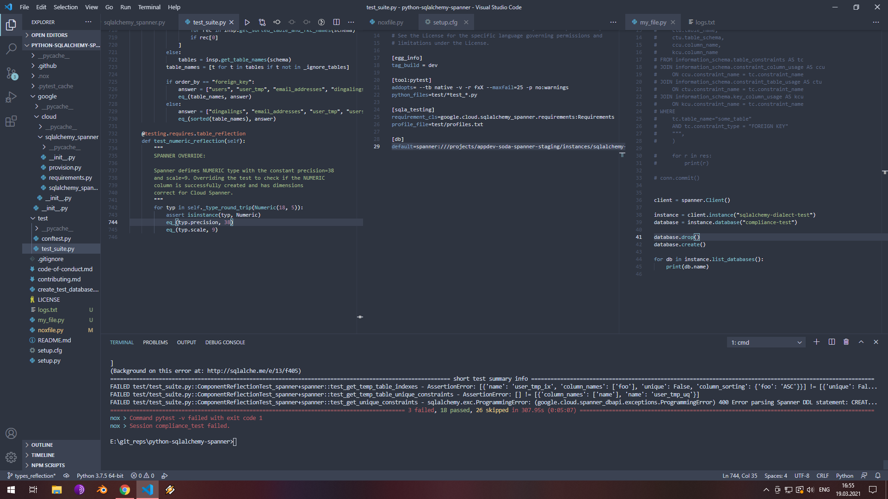Open the Search view in activity bar
The image size is (888, 499).
click(x=11, y=49)
